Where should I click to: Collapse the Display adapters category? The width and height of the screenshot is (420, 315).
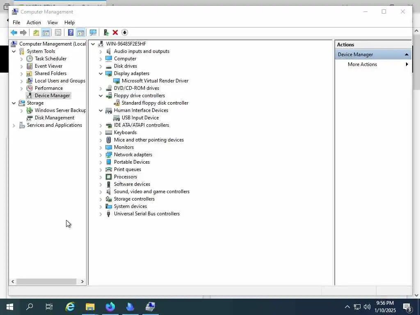(101, 74)
